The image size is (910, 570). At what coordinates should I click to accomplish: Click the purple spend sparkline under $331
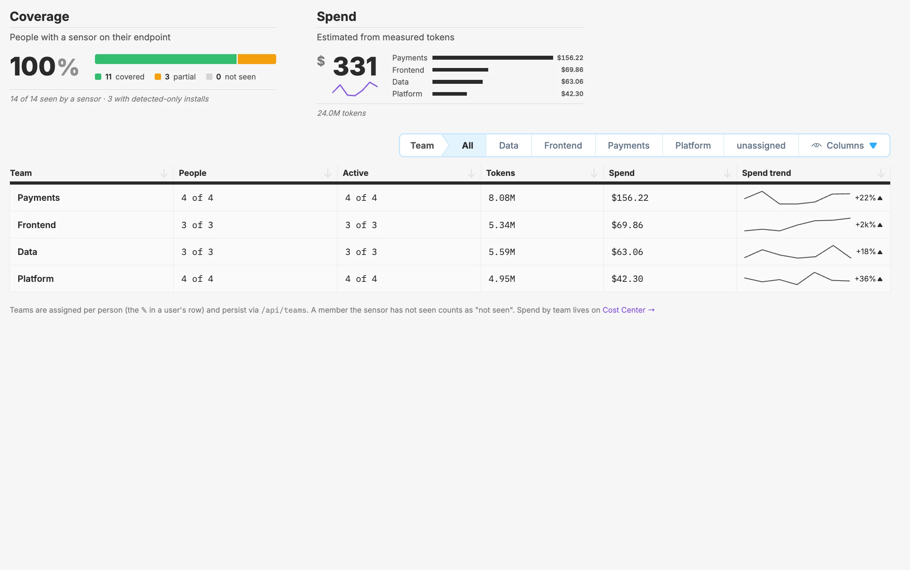tap(355, 89)
